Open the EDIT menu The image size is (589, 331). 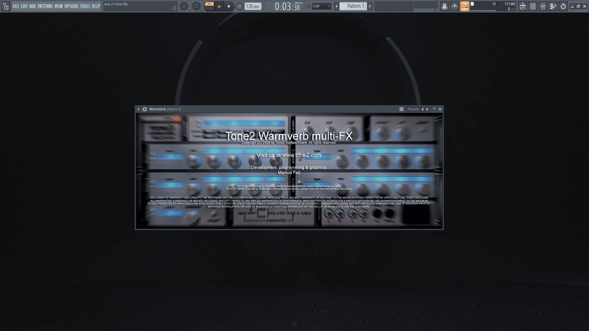pyautogui.click(x=24, y=6)
